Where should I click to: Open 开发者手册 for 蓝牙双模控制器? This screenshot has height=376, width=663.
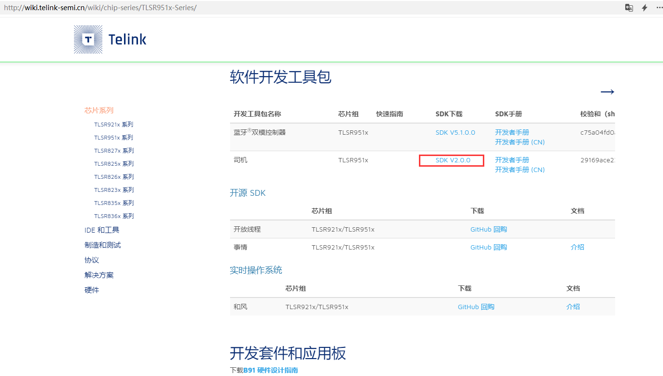point(512,132)
